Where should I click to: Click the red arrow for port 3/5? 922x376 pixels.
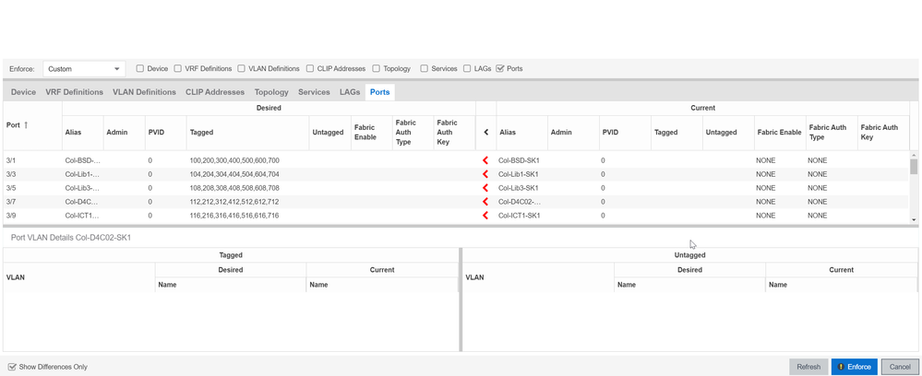click(x=485, y=188)
